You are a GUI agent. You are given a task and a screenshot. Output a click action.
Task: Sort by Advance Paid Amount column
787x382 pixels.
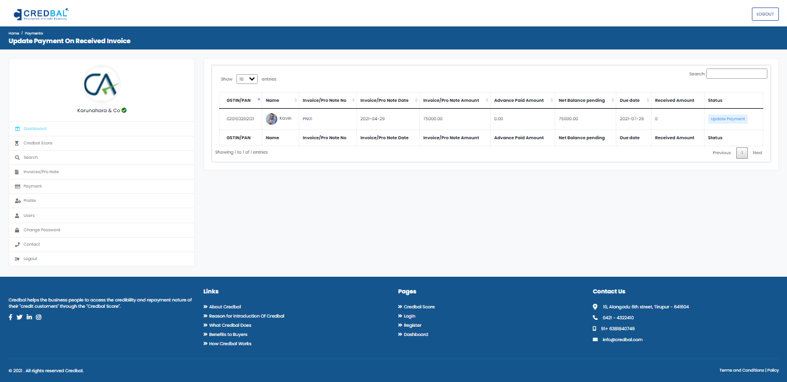click(x=522, y=100)
